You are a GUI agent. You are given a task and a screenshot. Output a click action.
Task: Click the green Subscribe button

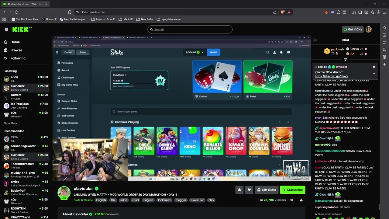(x=293, y=190)
